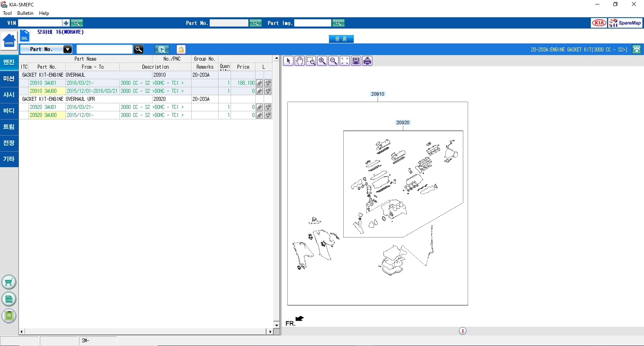Fit diagram to window icon
The image size is (644, 346).
[345, 61]
